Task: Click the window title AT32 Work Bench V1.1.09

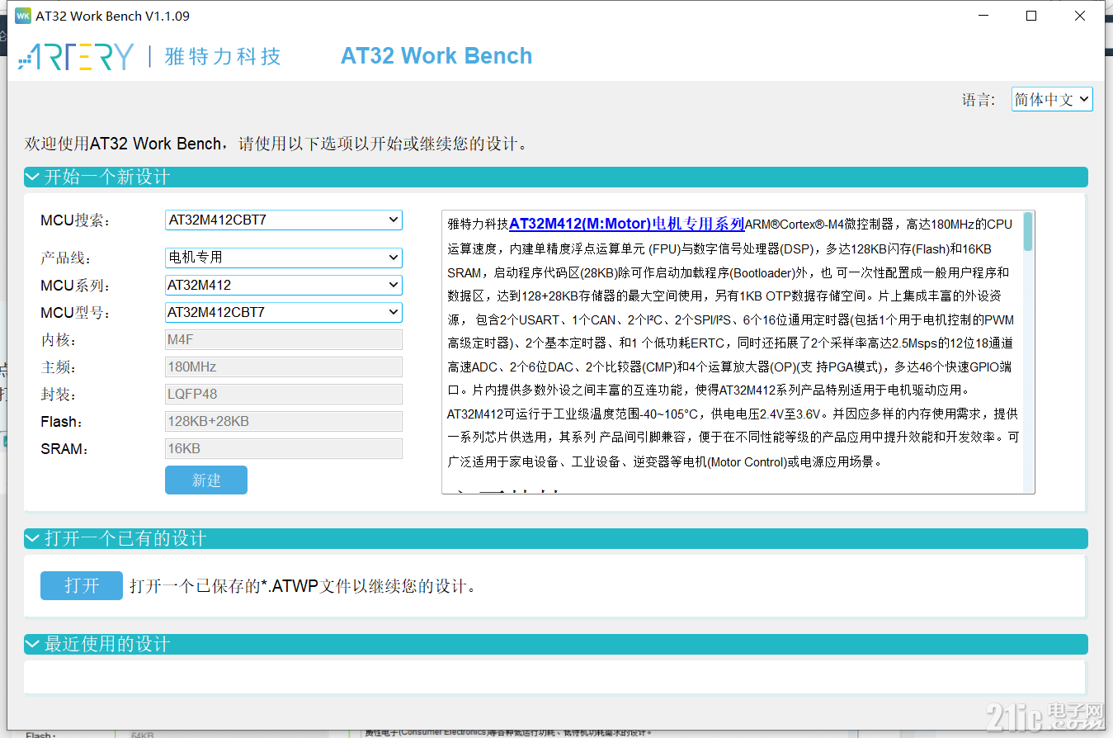Action: (x=112, y=16)
